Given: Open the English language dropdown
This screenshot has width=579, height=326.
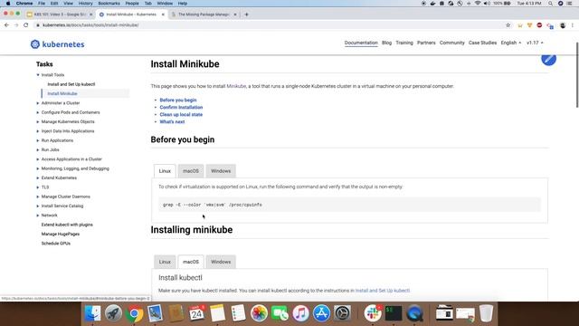Looking at the screenshot, I should click(510, 43).
